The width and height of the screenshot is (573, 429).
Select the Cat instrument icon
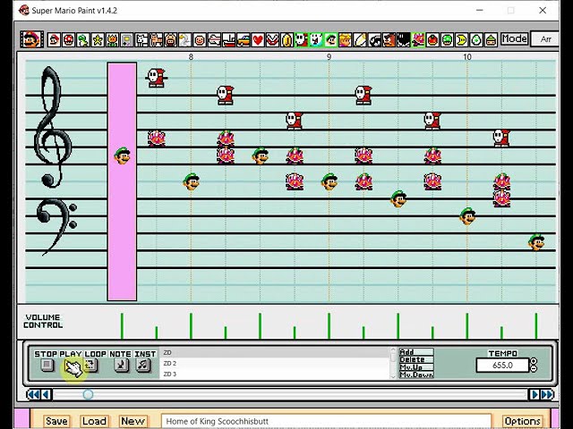[156, 39]
